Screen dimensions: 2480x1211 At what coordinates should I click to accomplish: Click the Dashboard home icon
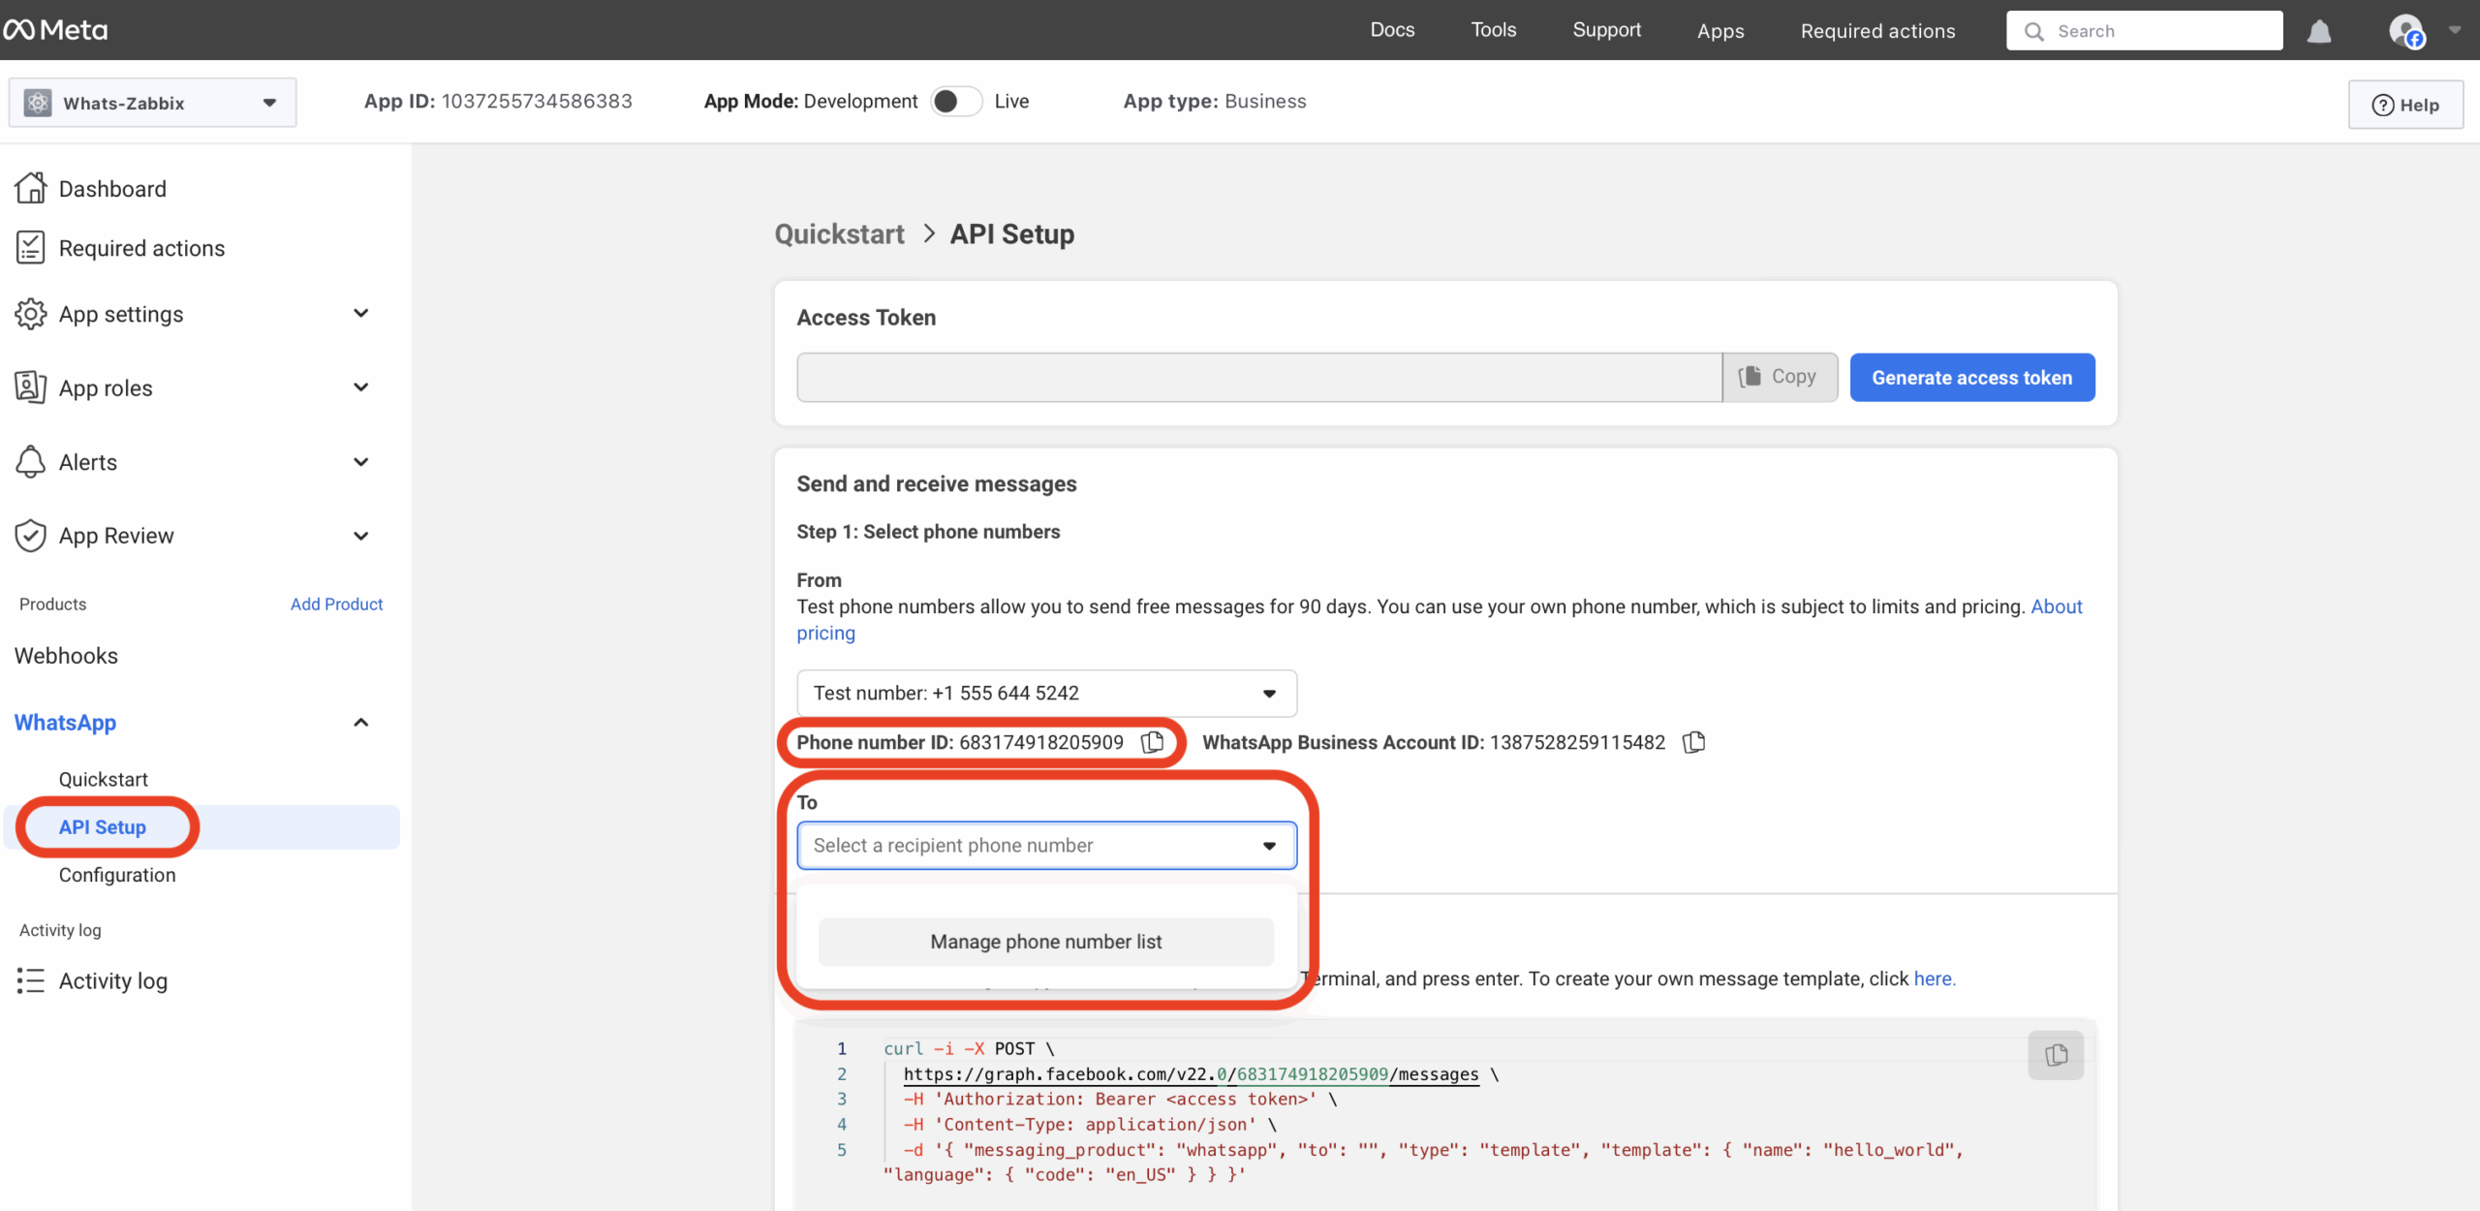pyautogui.click(x=31, y=188)
